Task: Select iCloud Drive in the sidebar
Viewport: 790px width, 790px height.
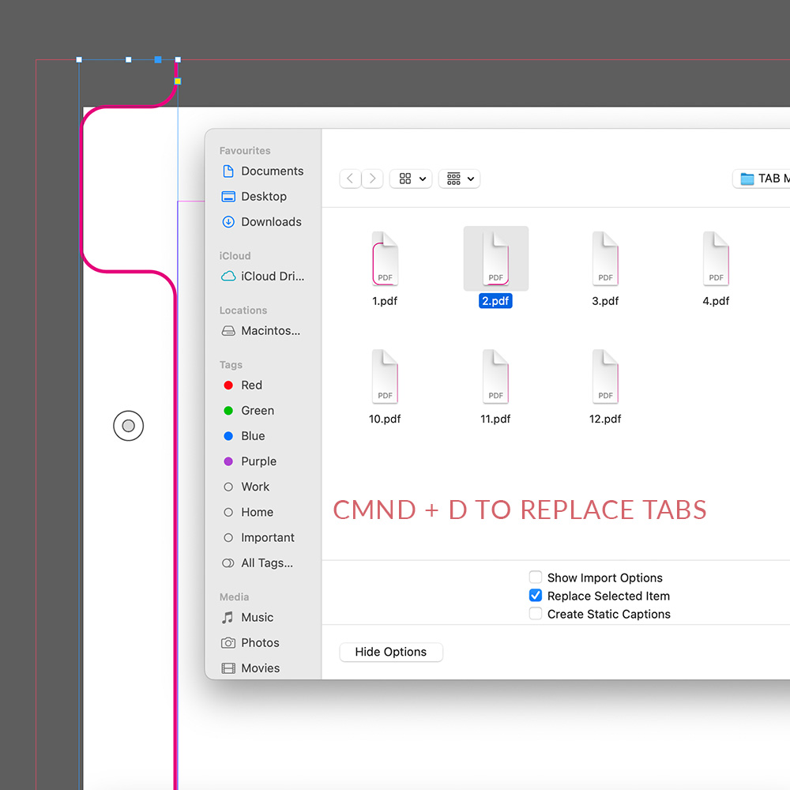Action: coord(262,276)
